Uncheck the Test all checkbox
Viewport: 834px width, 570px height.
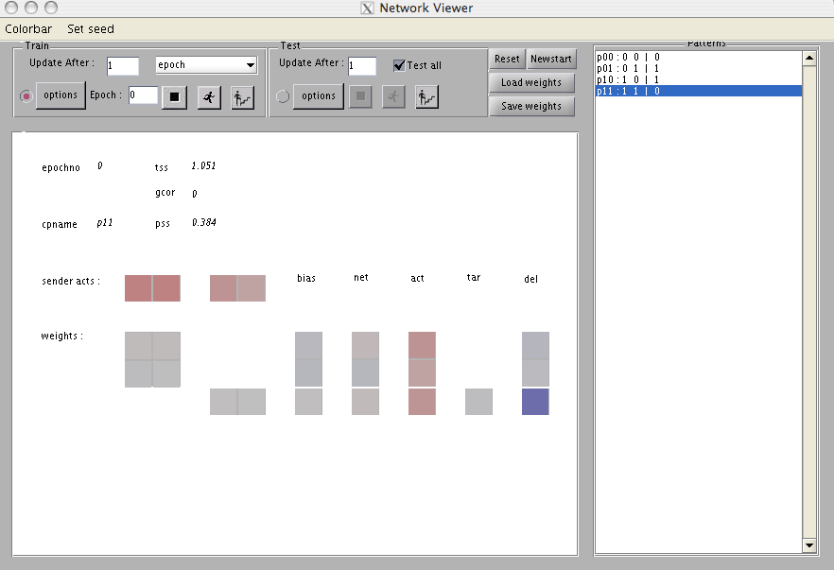pos(399,65)
